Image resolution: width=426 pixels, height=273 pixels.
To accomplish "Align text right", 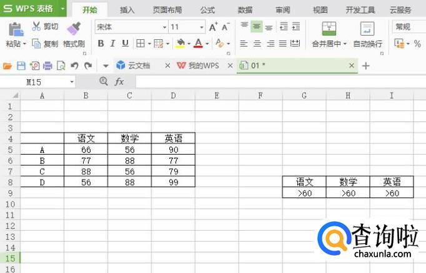I will pos(270,44).
